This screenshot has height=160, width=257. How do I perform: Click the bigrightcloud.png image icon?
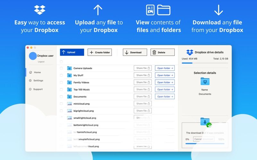69,111
